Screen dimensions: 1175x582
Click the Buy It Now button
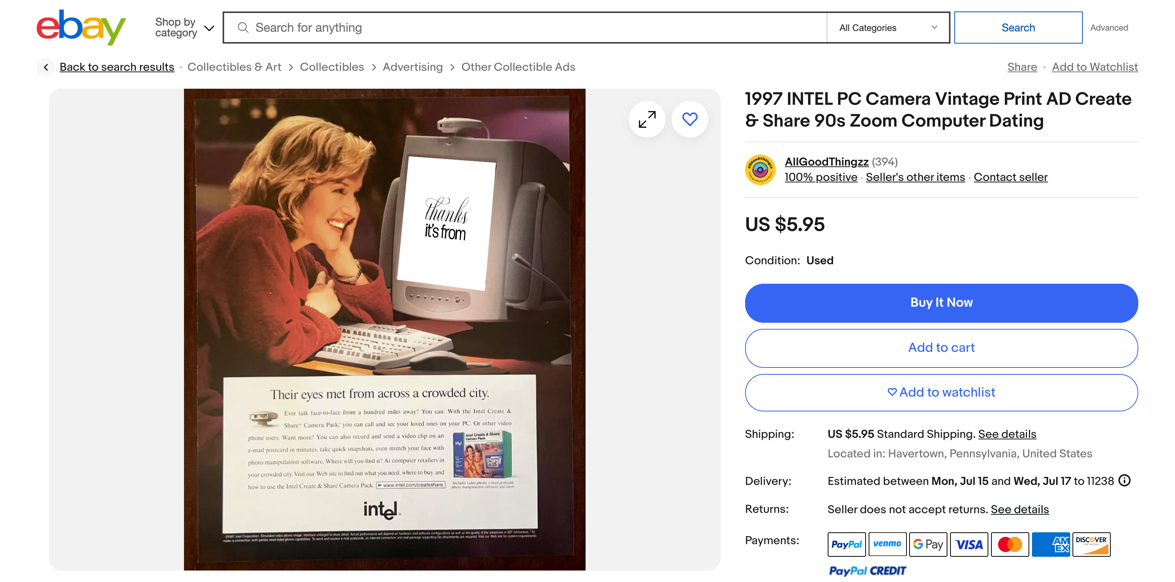941,303
